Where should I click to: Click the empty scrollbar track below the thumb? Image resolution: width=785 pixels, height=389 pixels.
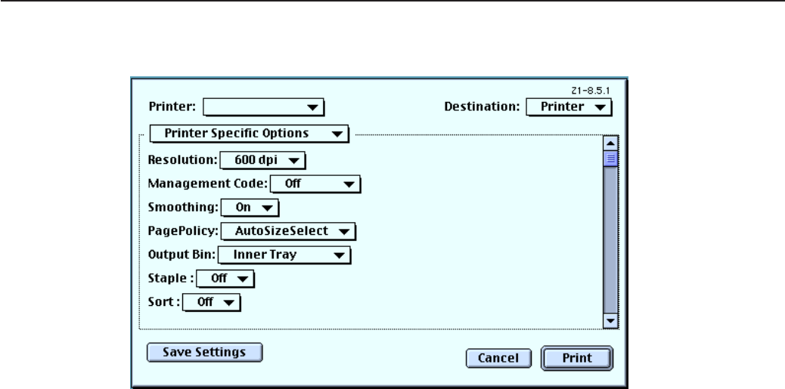coord(610,242)
